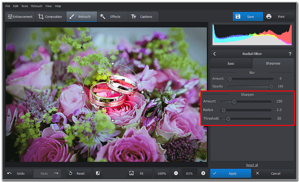The width and height of the screenshot is (299, 182).
Task: Click the Sharpen Threshold slider handle
Action: pos(228,119)
